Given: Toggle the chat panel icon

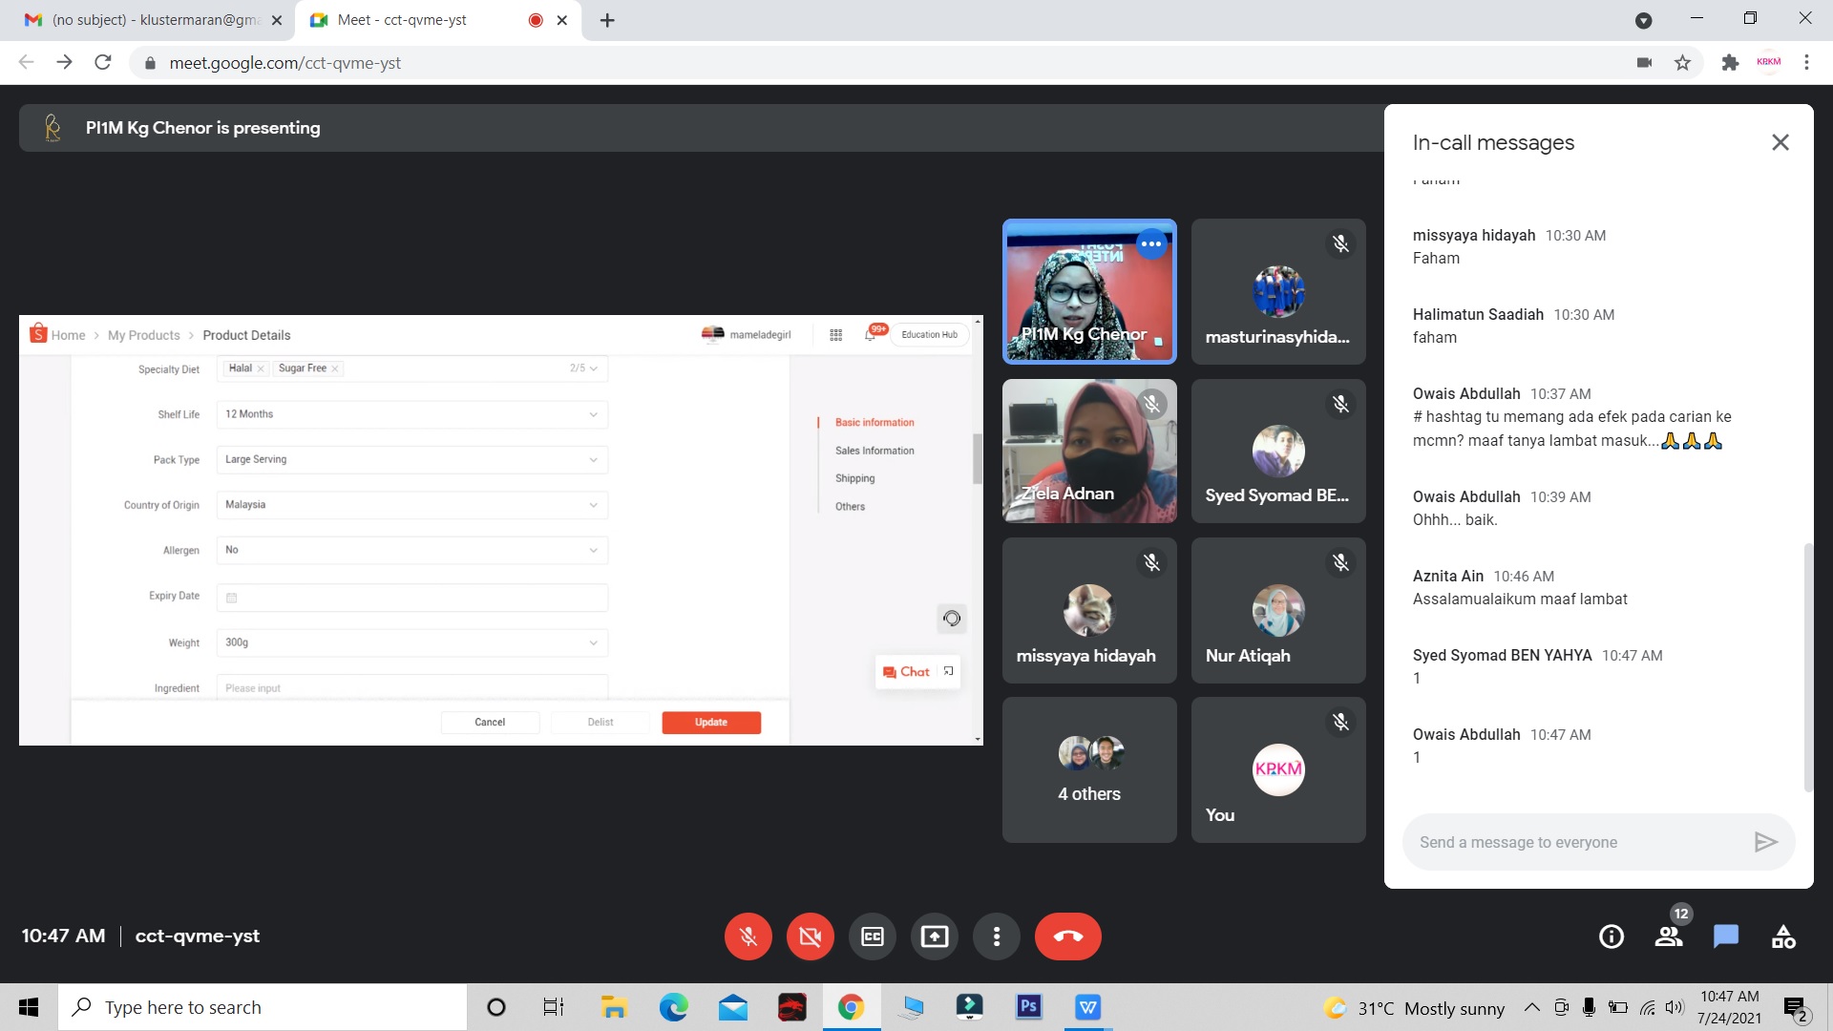Looking at the screenshot, I should point(1725,936).
